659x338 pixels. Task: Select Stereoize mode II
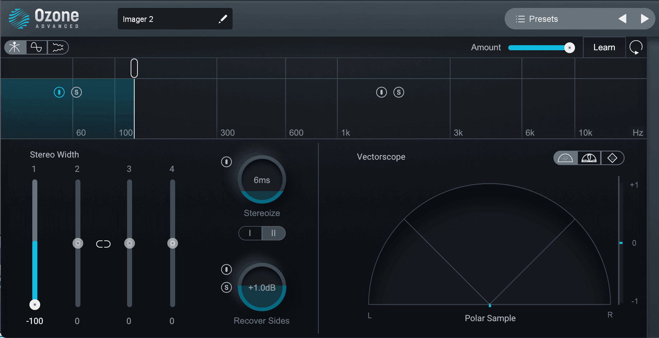[274, 233]
